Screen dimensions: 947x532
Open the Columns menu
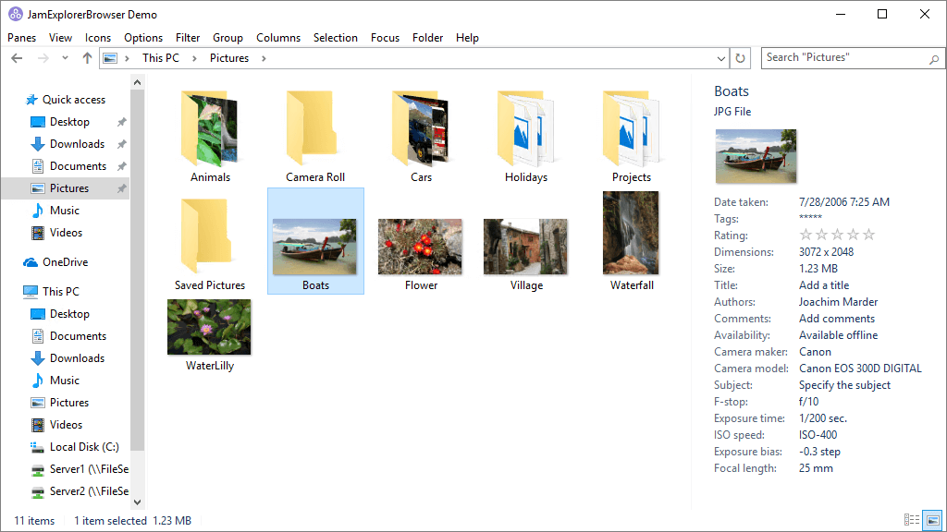(277, 38)
